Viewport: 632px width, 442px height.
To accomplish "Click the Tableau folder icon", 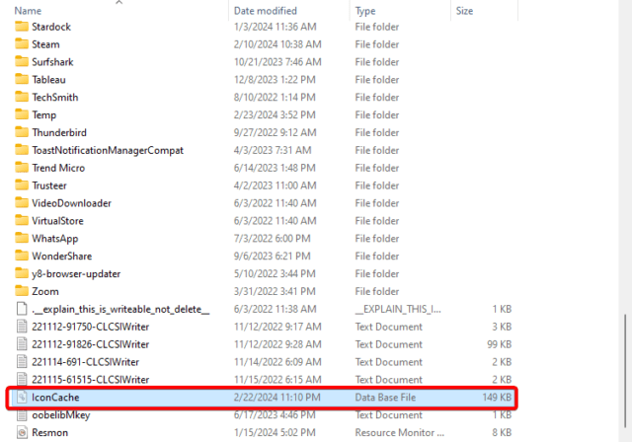I will 22,80.
